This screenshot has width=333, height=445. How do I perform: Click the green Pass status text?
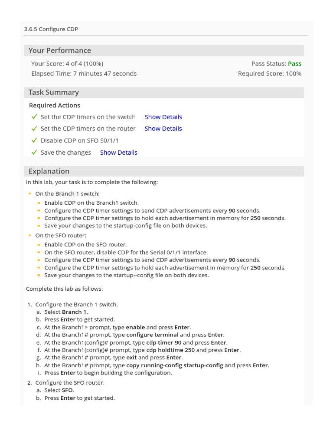(294, 63)
